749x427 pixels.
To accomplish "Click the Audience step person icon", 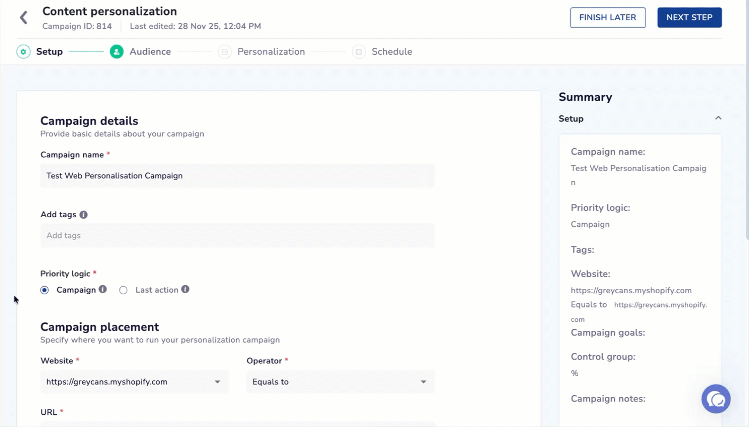I will 117,52.
